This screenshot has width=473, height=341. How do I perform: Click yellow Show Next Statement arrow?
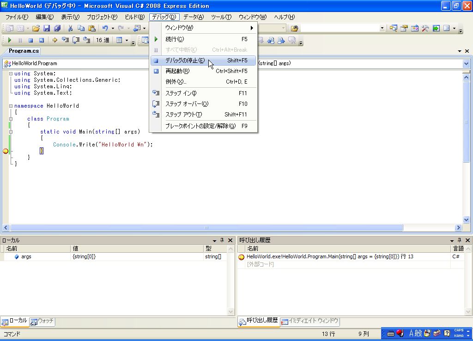[55, 40]
